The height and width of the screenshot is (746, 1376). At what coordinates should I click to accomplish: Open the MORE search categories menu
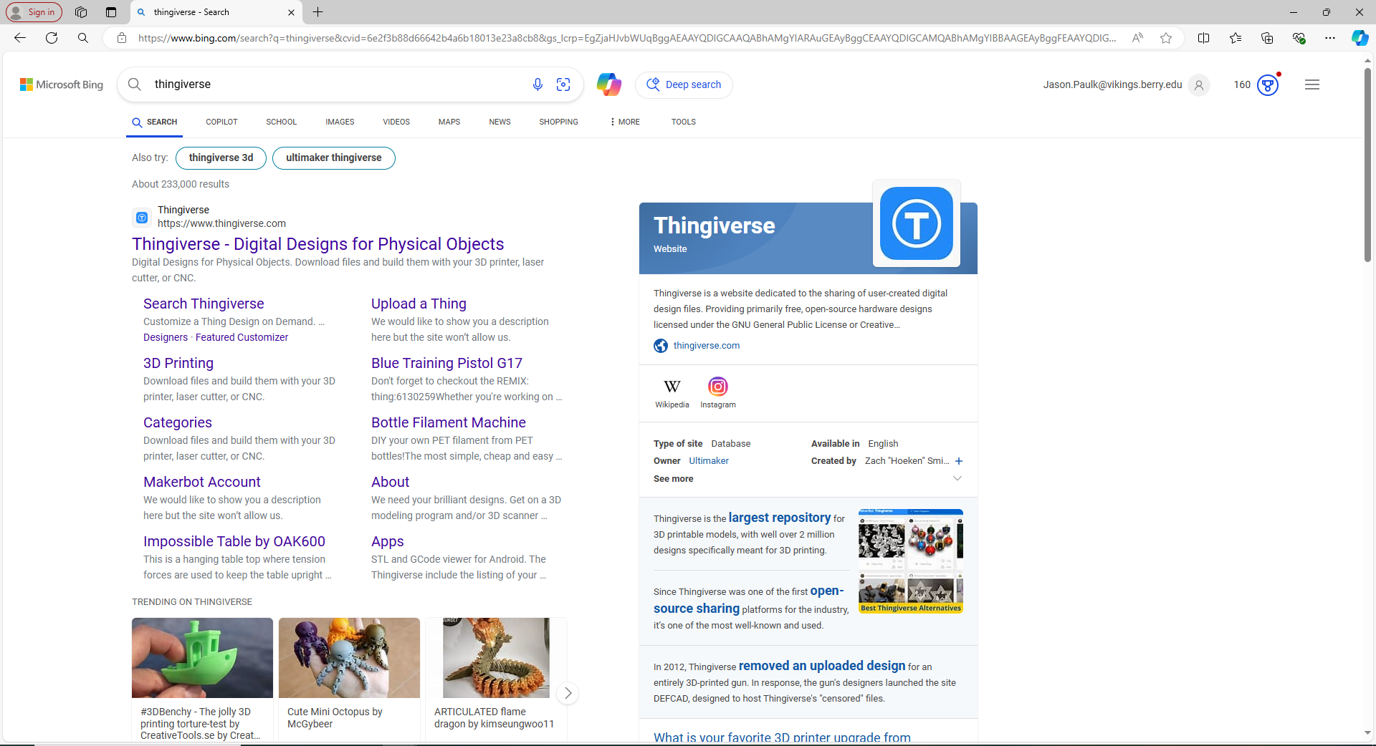coord(625,122)
